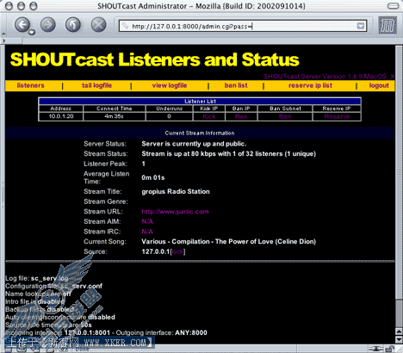Click the connect time 4m 35s cell

(x=114, y=116)
